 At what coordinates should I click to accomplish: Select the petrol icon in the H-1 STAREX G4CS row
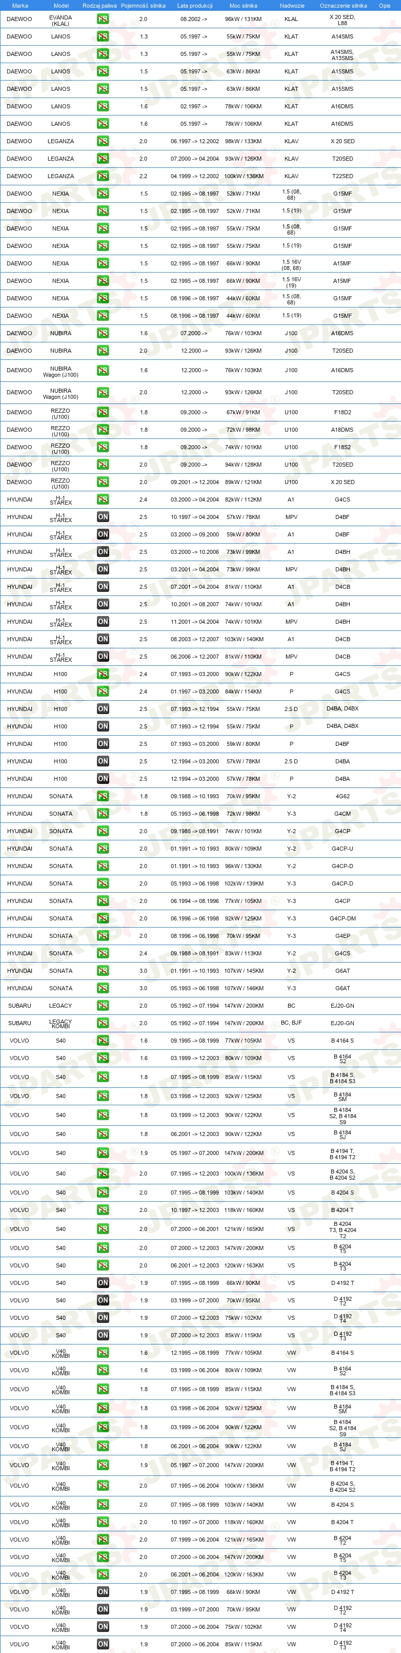103,499
